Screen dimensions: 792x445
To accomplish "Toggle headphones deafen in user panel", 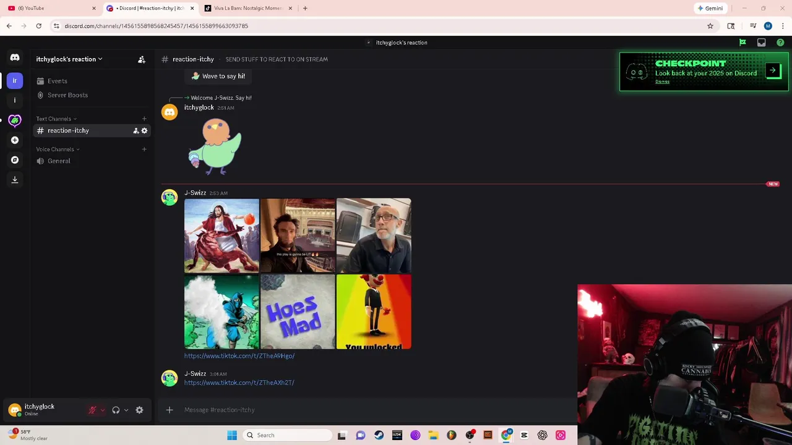I will 116,410.
